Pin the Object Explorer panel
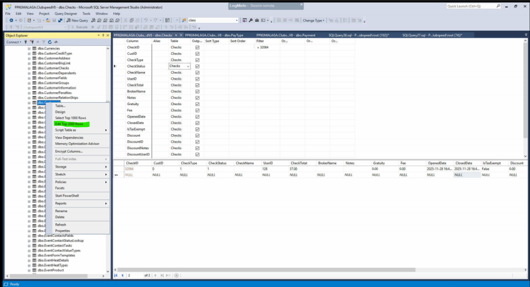The width and height of the screenshot is (530, 287). (x=103, y=35)
